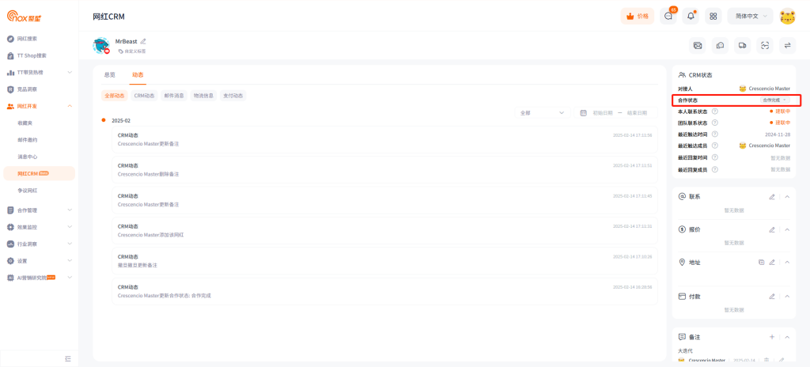Click the plus icon in 备注 section
The height and width of the screenshot is (367, 810).
[772, 337]
